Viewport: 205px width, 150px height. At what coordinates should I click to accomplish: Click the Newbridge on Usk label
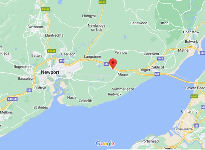pos(96,28)
